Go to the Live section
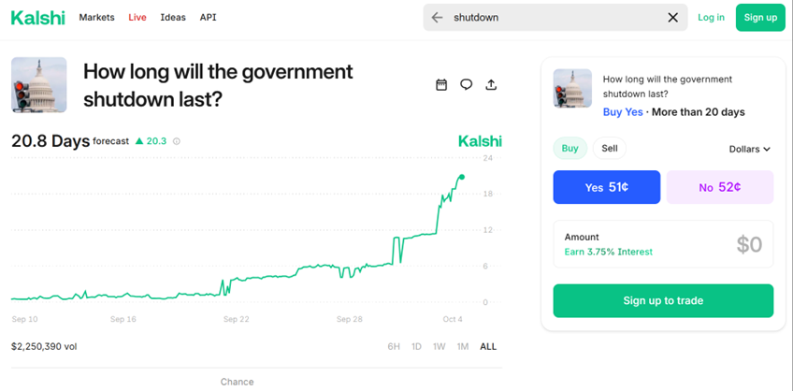This screenshot has width=793, height=391. pyautogui.click(x=137, y=17)
